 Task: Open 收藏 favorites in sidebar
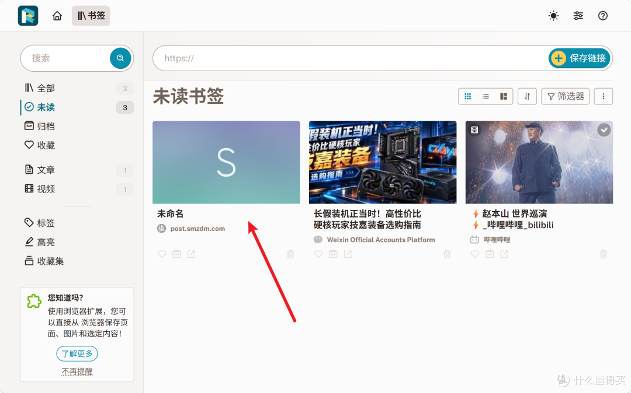[x=77, y=145]
